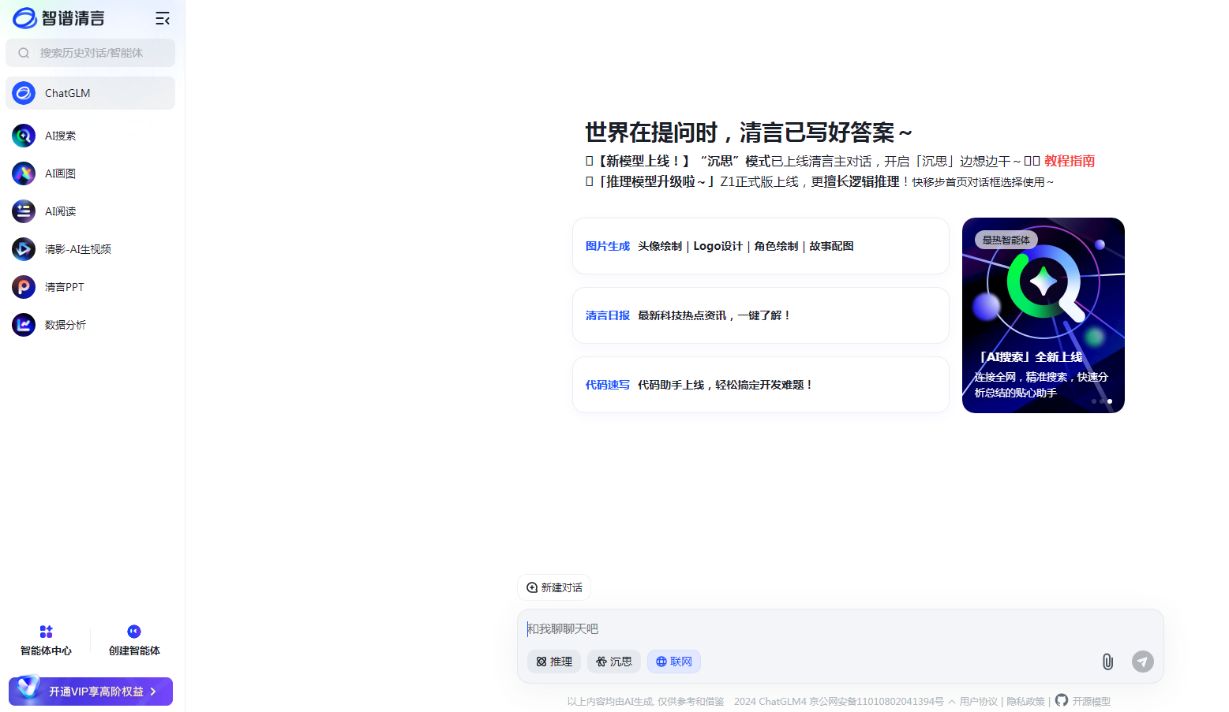The height and width of the screenshot is (712, 1229).
Task: Open AI阅读 from the sidebar
Action: [x=58, y=211]
